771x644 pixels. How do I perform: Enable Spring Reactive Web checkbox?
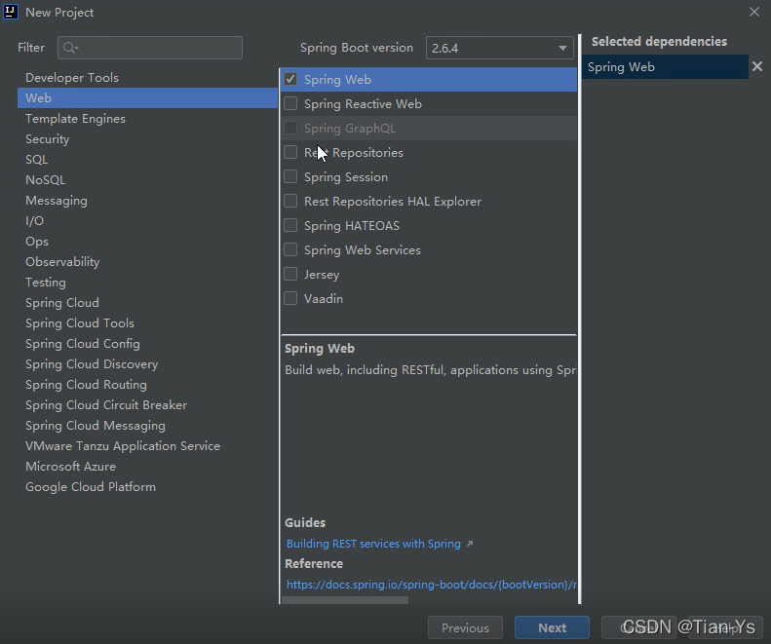coord(290,103)
